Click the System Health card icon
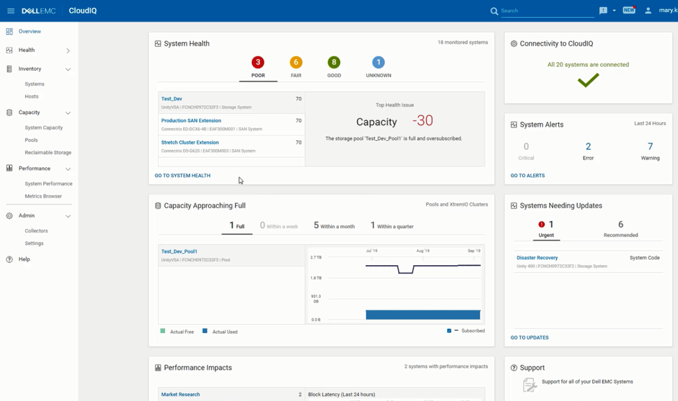Viewport: 678px width, 401px height. (158, 44)
